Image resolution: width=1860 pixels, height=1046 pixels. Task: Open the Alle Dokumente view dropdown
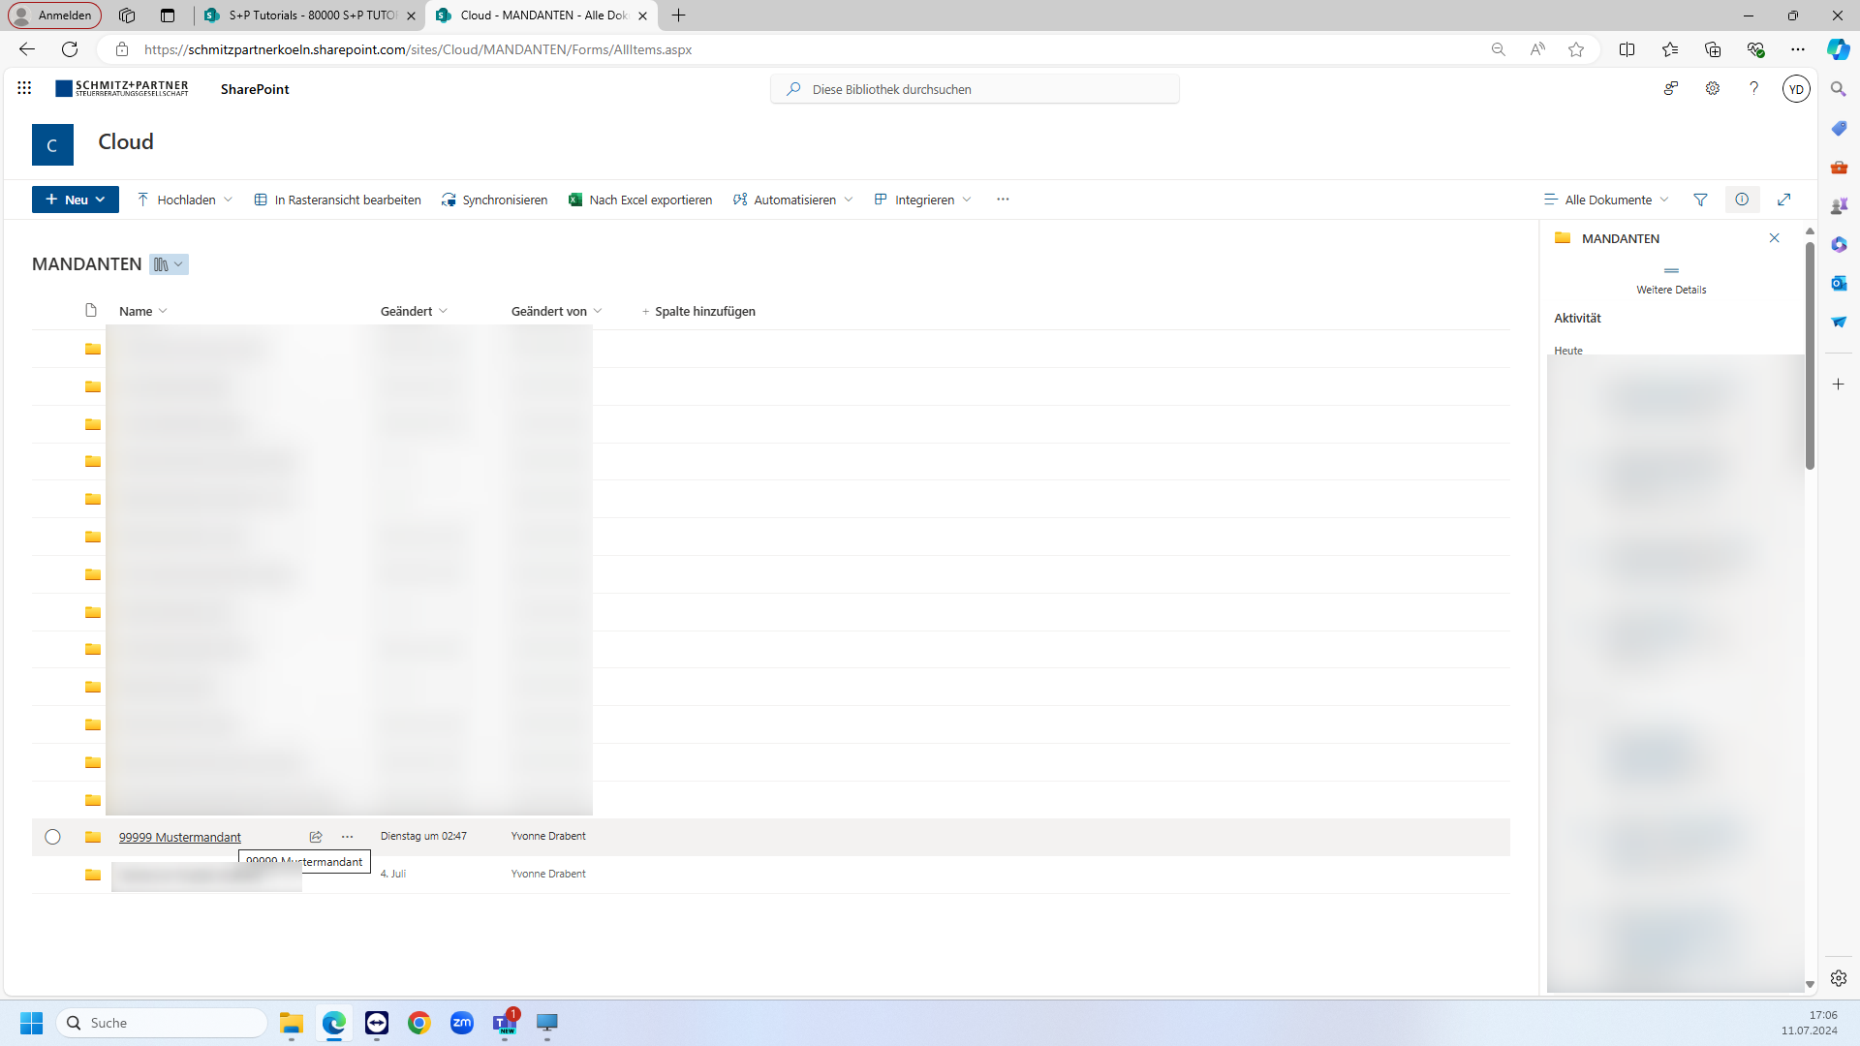point(1606,200)
